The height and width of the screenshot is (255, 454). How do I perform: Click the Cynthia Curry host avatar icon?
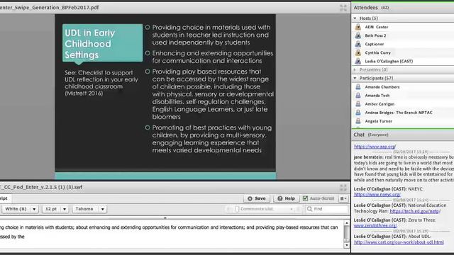click(x=358, y=52)
